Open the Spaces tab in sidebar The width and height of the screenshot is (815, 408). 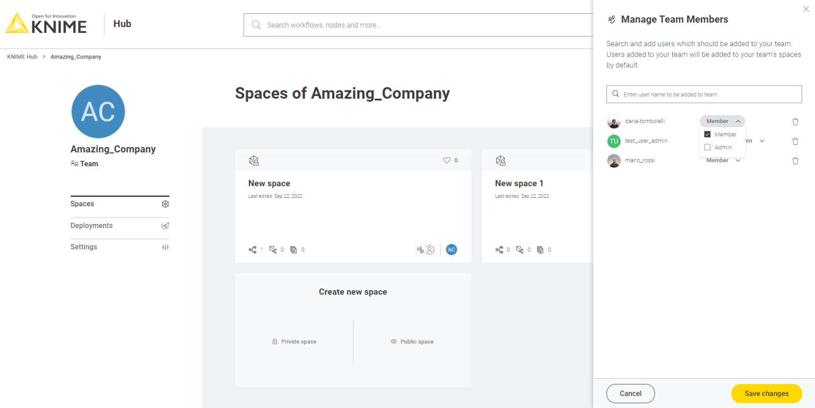coord(120,204)
